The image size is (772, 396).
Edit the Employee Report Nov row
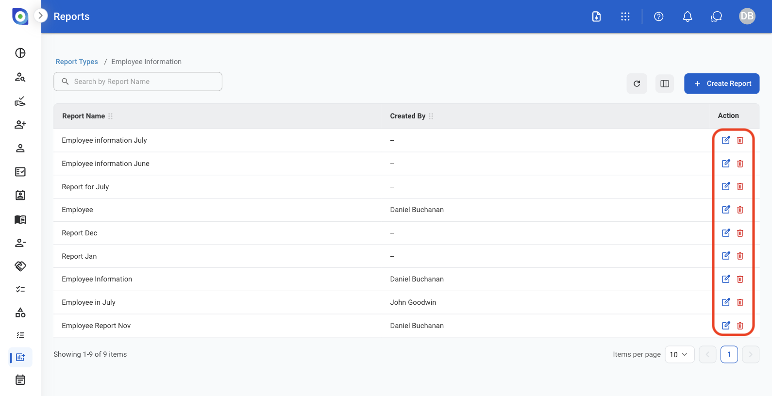pyautogui.click(x=726, y=326)
